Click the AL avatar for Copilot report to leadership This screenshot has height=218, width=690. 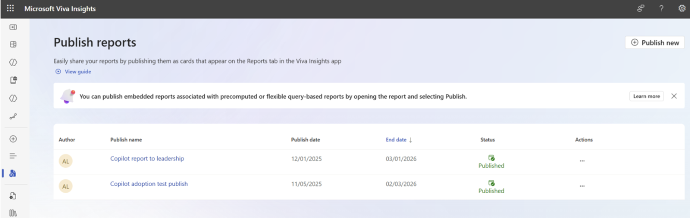pyautogui.click(x=65, y=161)
